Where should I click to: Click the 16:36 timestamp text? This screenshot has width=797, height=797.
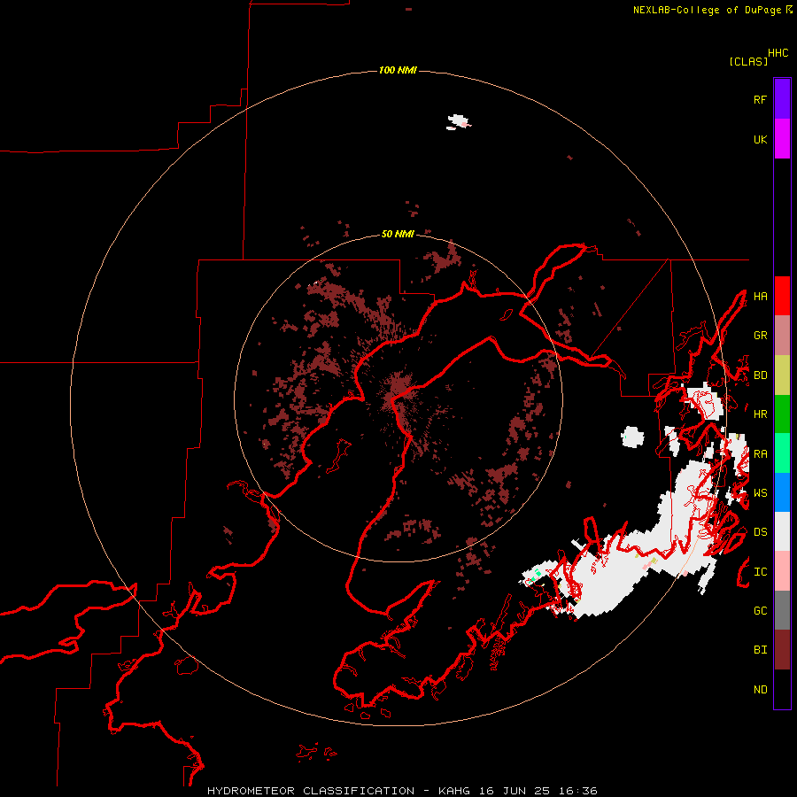click(x=576, y=791)
